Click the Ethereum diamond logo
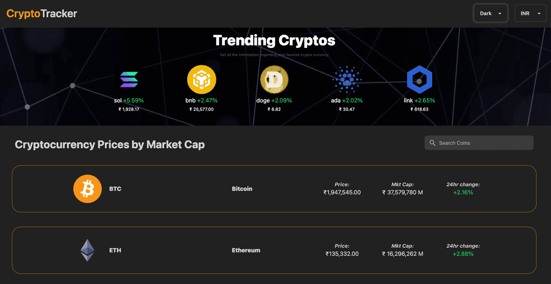This screenshot has height=284, width=551. (x=88, y=250)
